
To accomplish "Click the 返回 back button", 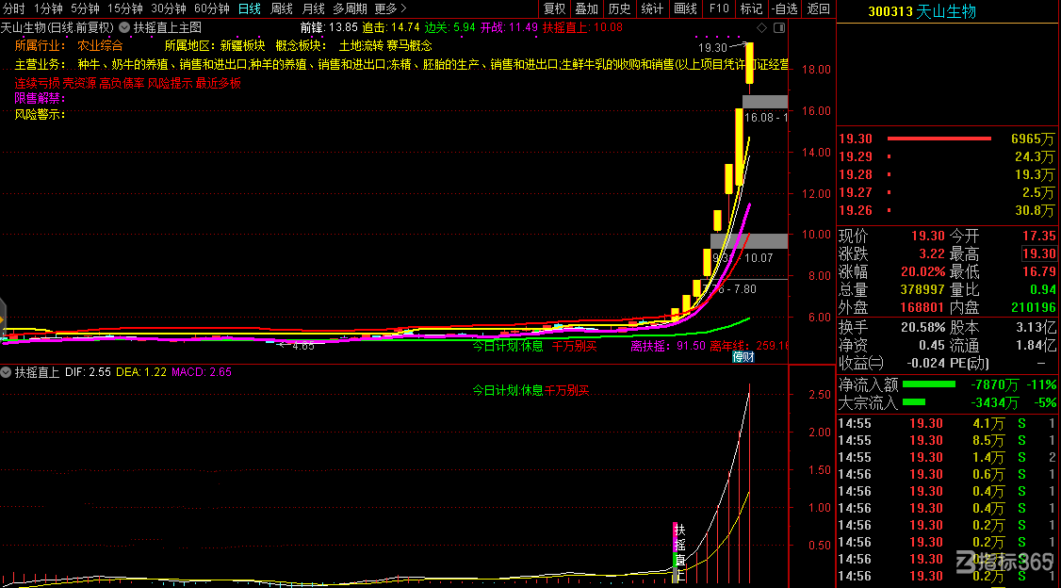I will pyautogui.click(x=819, y=8).
